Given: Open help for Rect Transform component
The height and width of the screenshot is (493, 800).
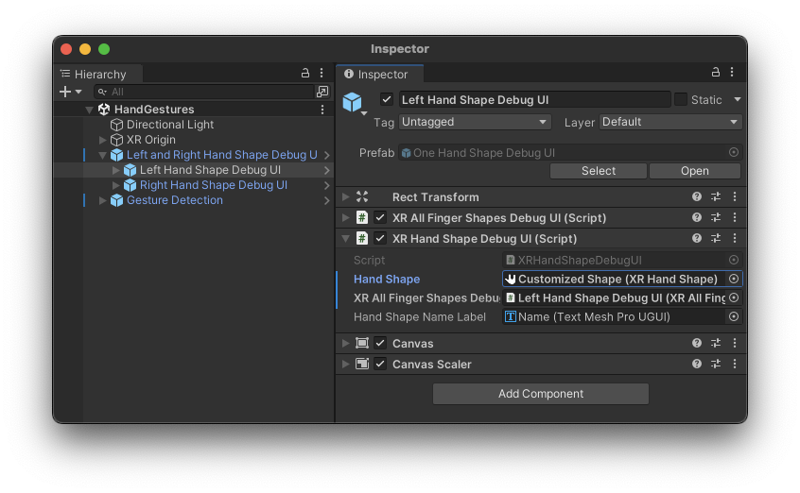Looking at the screenshot, I should [x=697, y=197].
